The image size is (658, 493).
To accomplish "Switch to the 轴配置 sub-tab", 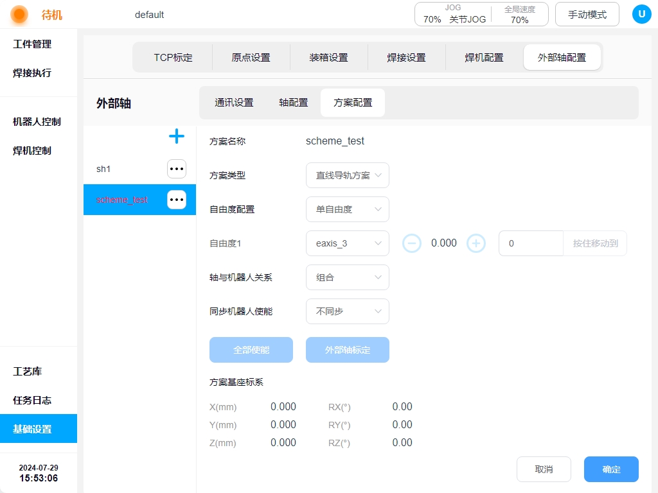I will click(293, 103).
